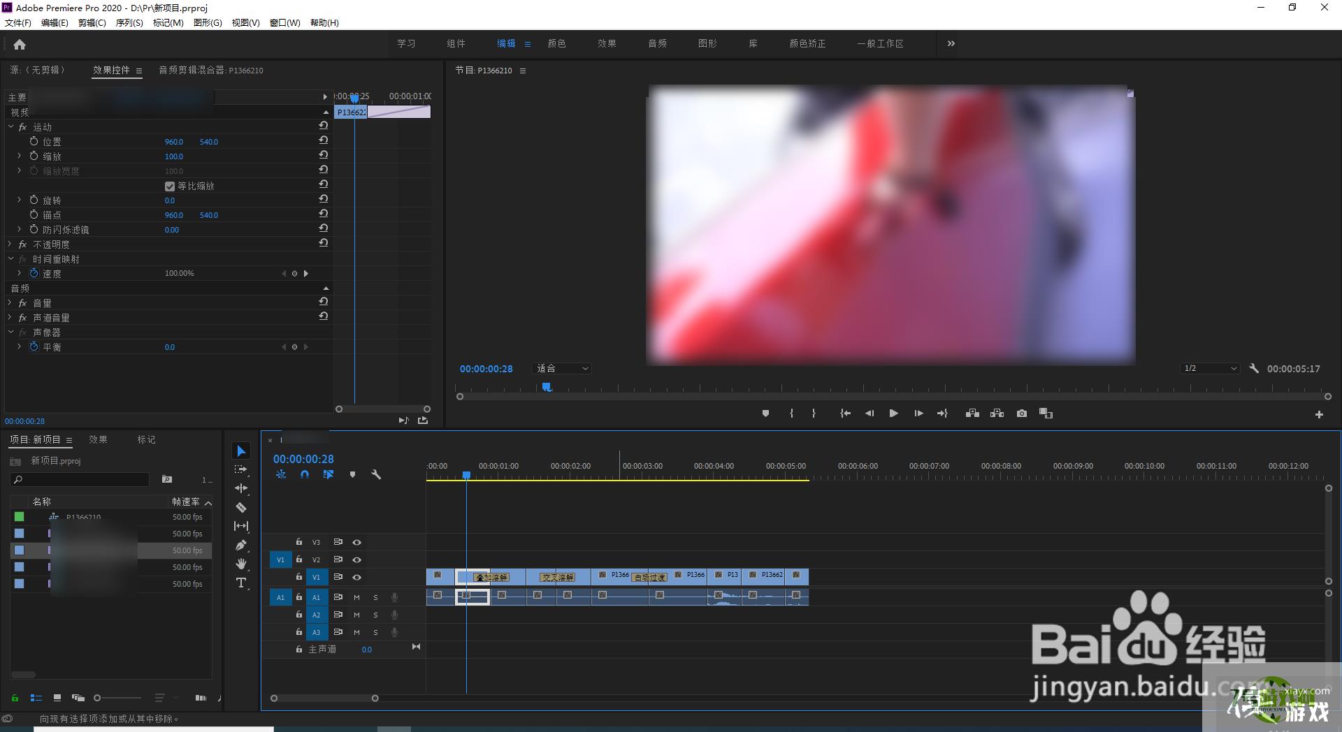This screenshot has height=732, width=1342.
Task: Open the File menu
Action: pos(17,22)
